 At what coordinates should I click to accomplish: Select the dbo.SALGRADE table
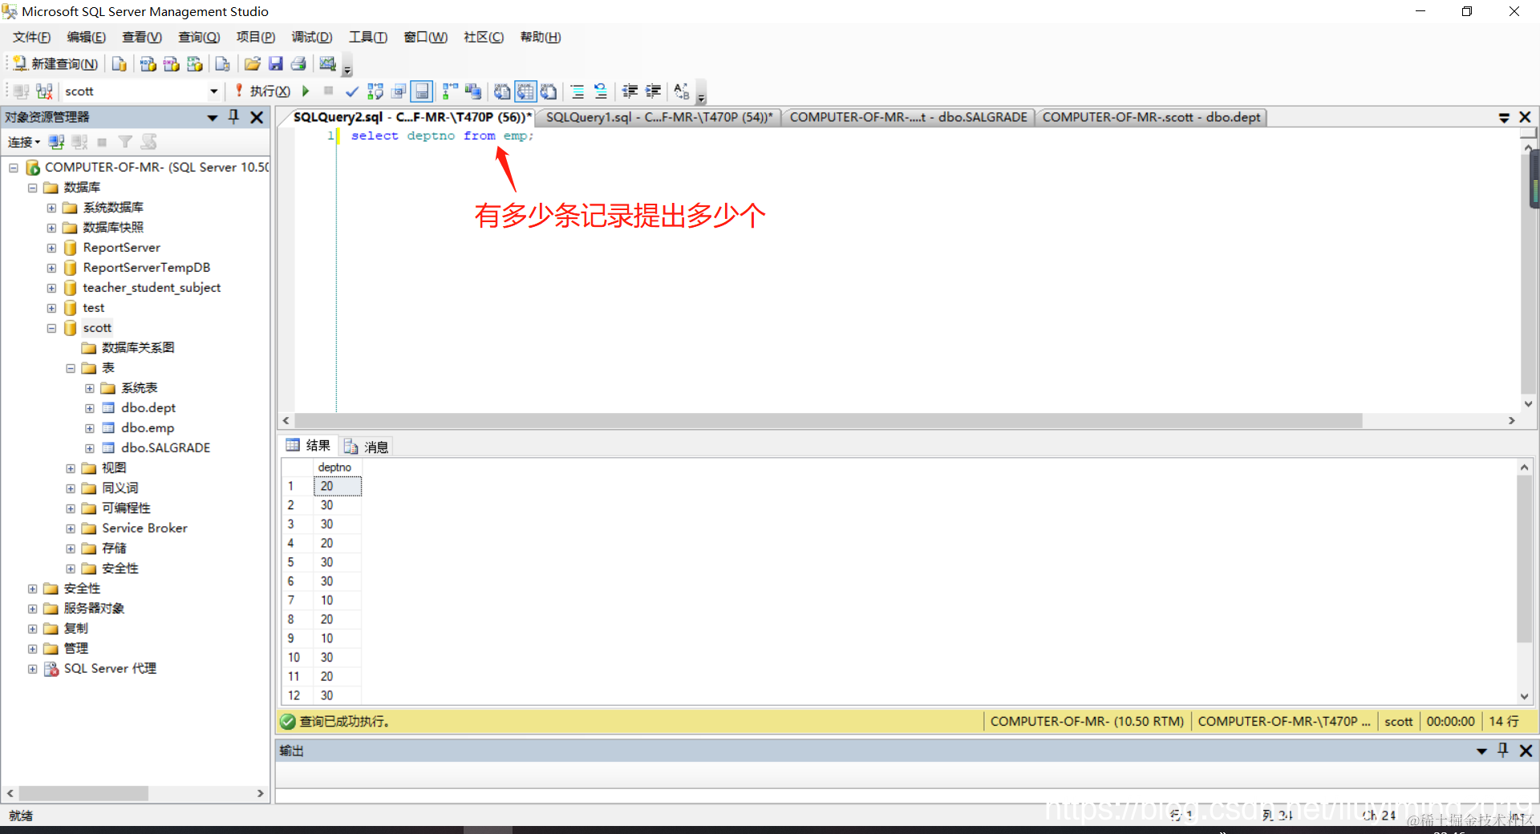pos(166,448)
